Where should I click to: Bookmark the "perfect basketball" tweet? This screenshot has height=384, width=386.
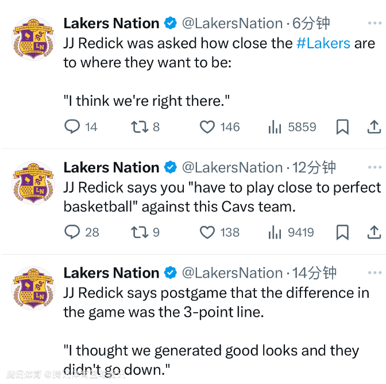click(342, 232)
